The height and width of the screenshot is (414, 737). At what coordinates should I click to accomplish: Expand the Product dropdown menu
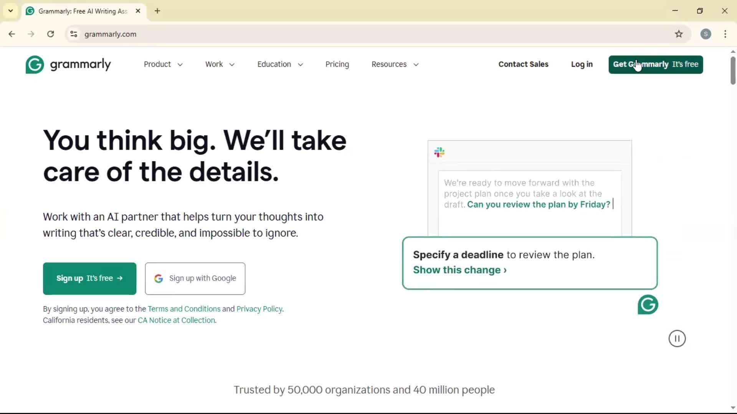(163, 64)
